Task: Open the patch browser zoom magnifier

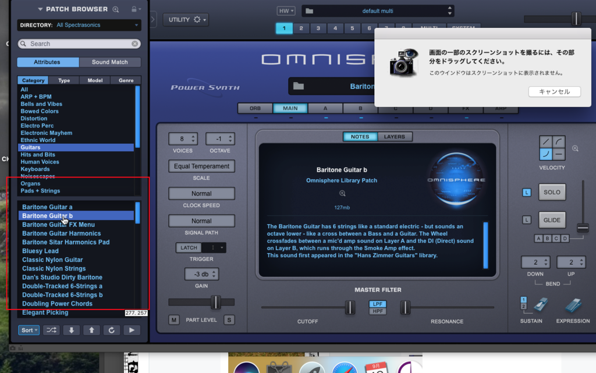Action: (116, 9)
